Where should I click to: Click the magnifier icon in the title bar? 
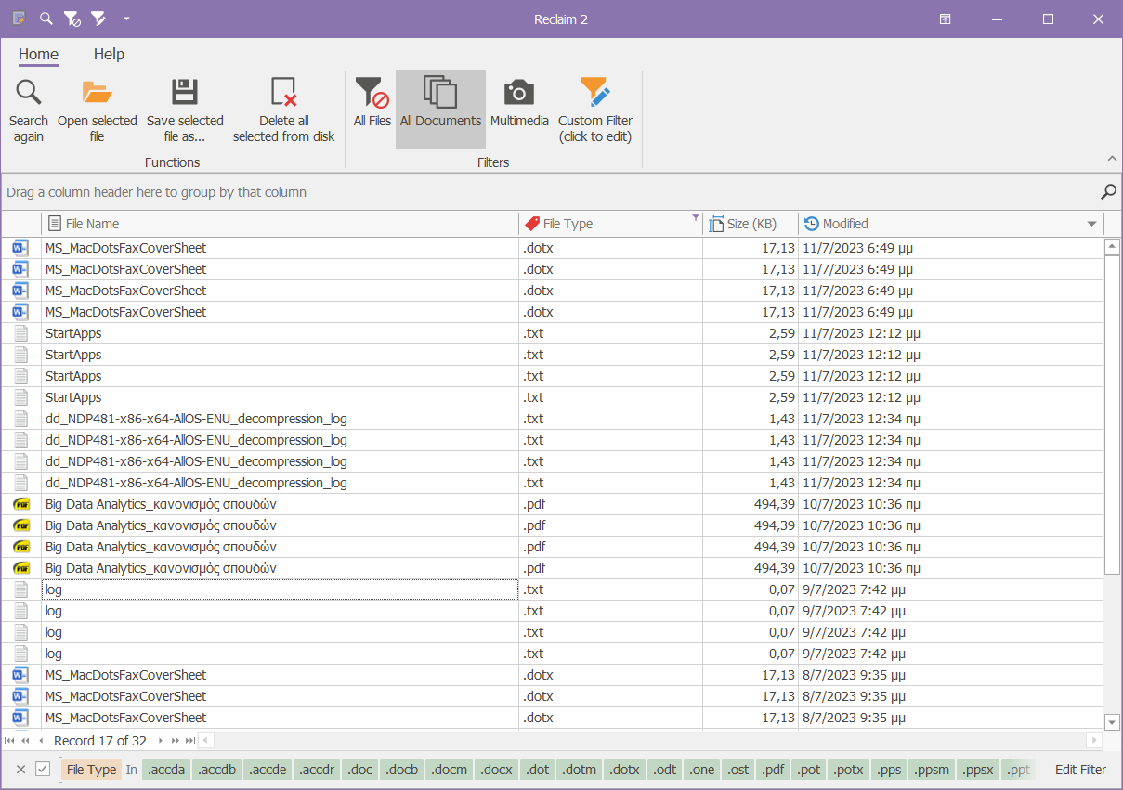(x=46, y=19)
